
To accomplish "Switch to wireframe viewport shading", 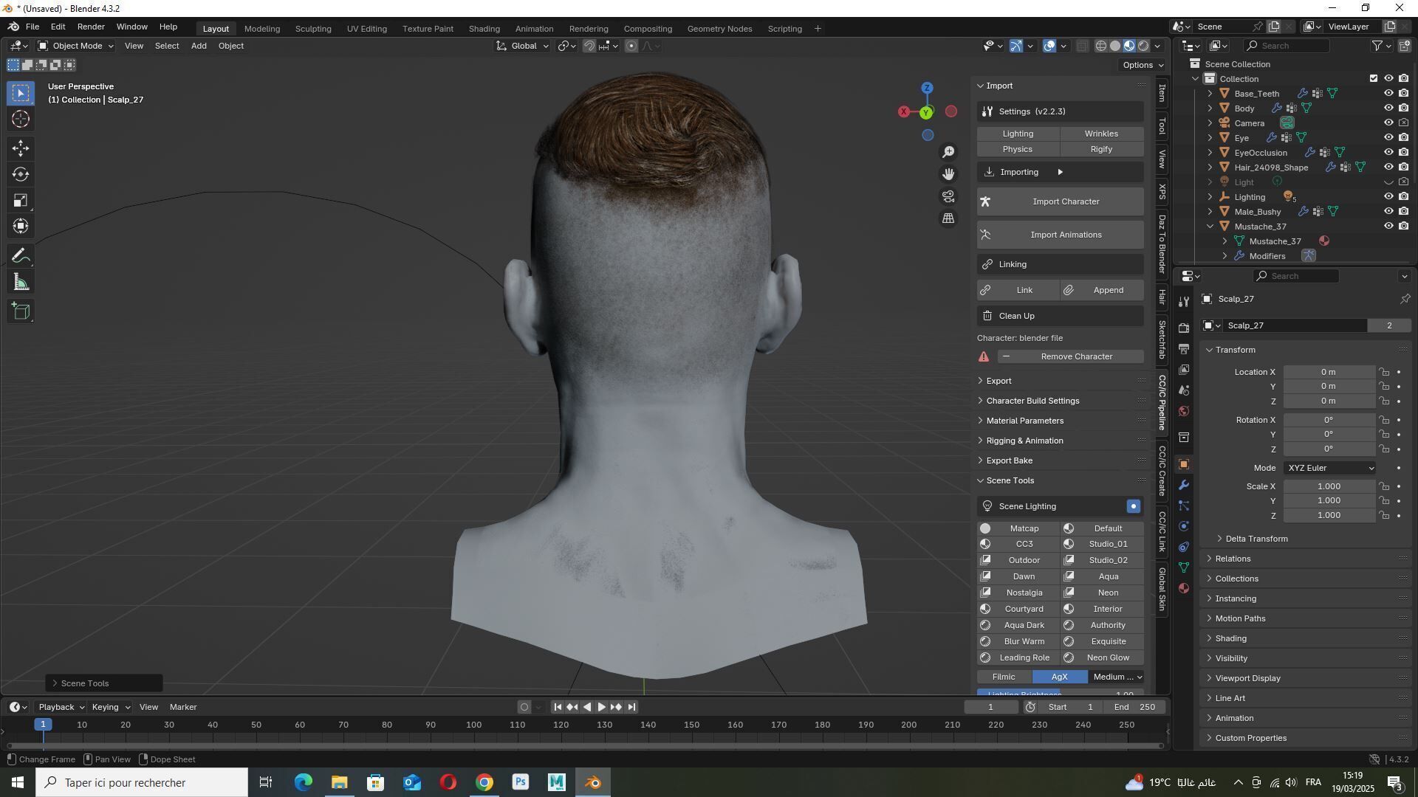I will tap(1101, 46).
